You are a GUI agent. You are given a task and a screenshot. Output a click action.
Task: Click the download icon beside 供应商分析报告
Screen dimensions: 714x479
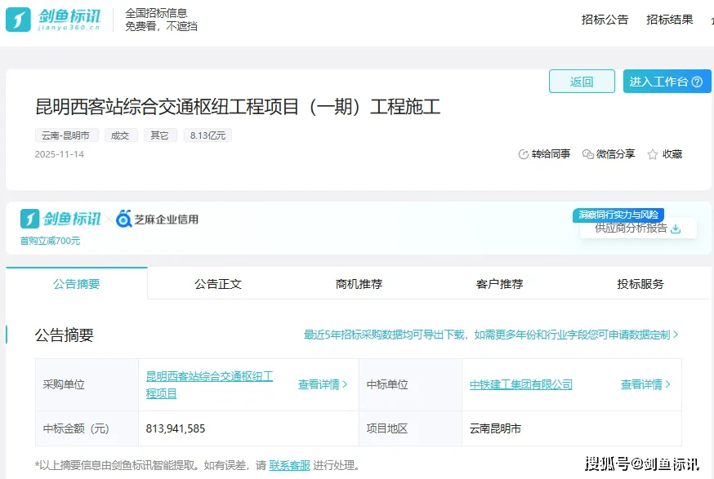point(676,228)
